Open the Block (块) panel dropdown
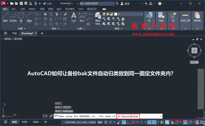Screen dimensions: 205x126 (x=149, y=29)
